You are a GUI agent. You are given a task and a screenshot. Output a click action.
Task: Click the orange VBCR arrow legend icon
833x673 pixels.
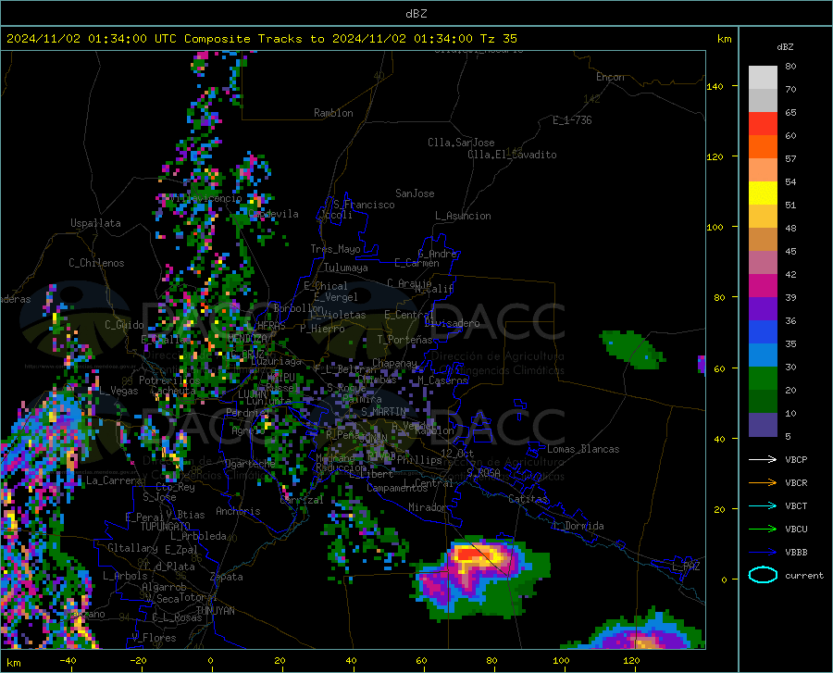tap(763, 482)
